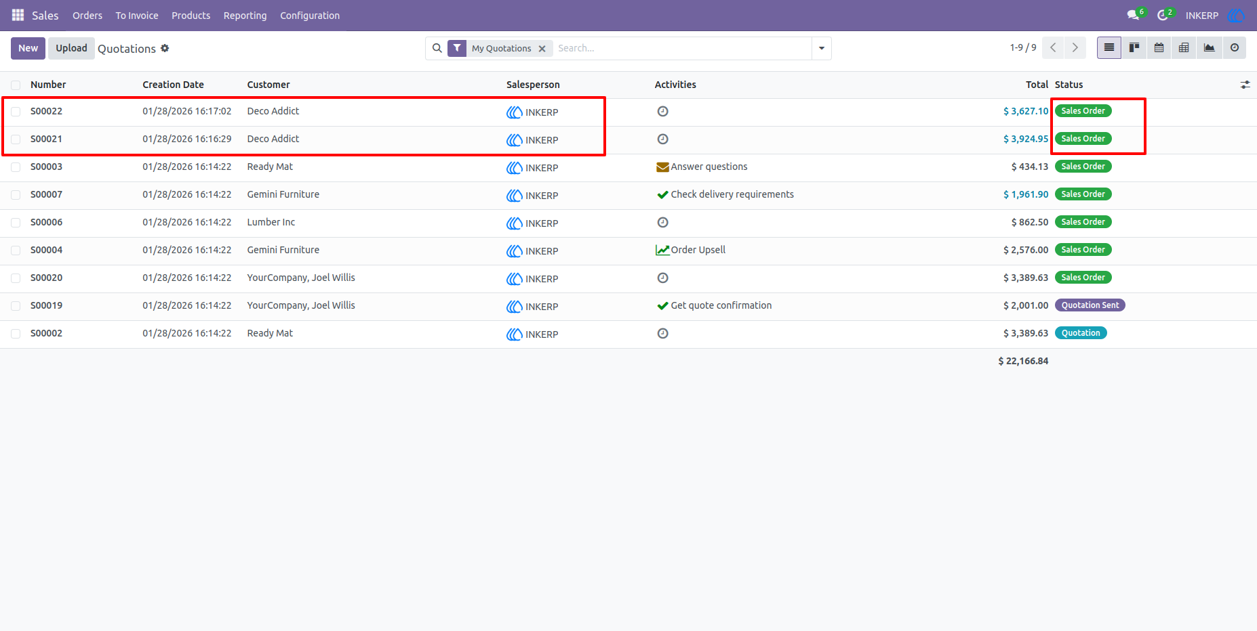Screen dimensions: 1257x631
Task: Open optional columns adjust icon
Action: pyautogui.click(x=1245, y=85)
